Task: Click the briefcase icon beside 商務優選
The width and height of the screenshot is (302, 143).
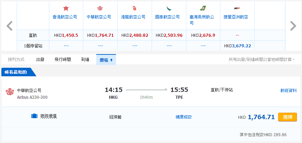Action: coord(34,116)
